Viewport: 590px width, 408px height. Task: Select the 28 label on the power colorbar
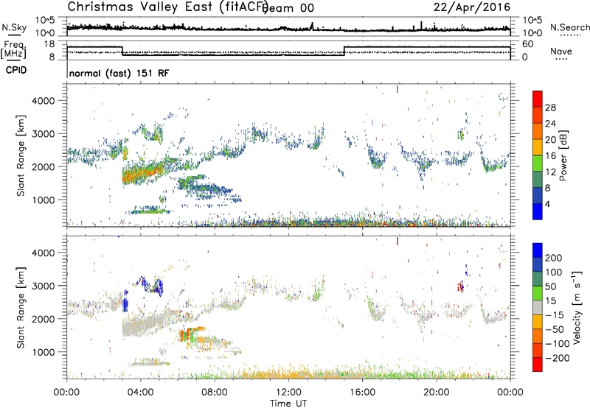[550, 108]
